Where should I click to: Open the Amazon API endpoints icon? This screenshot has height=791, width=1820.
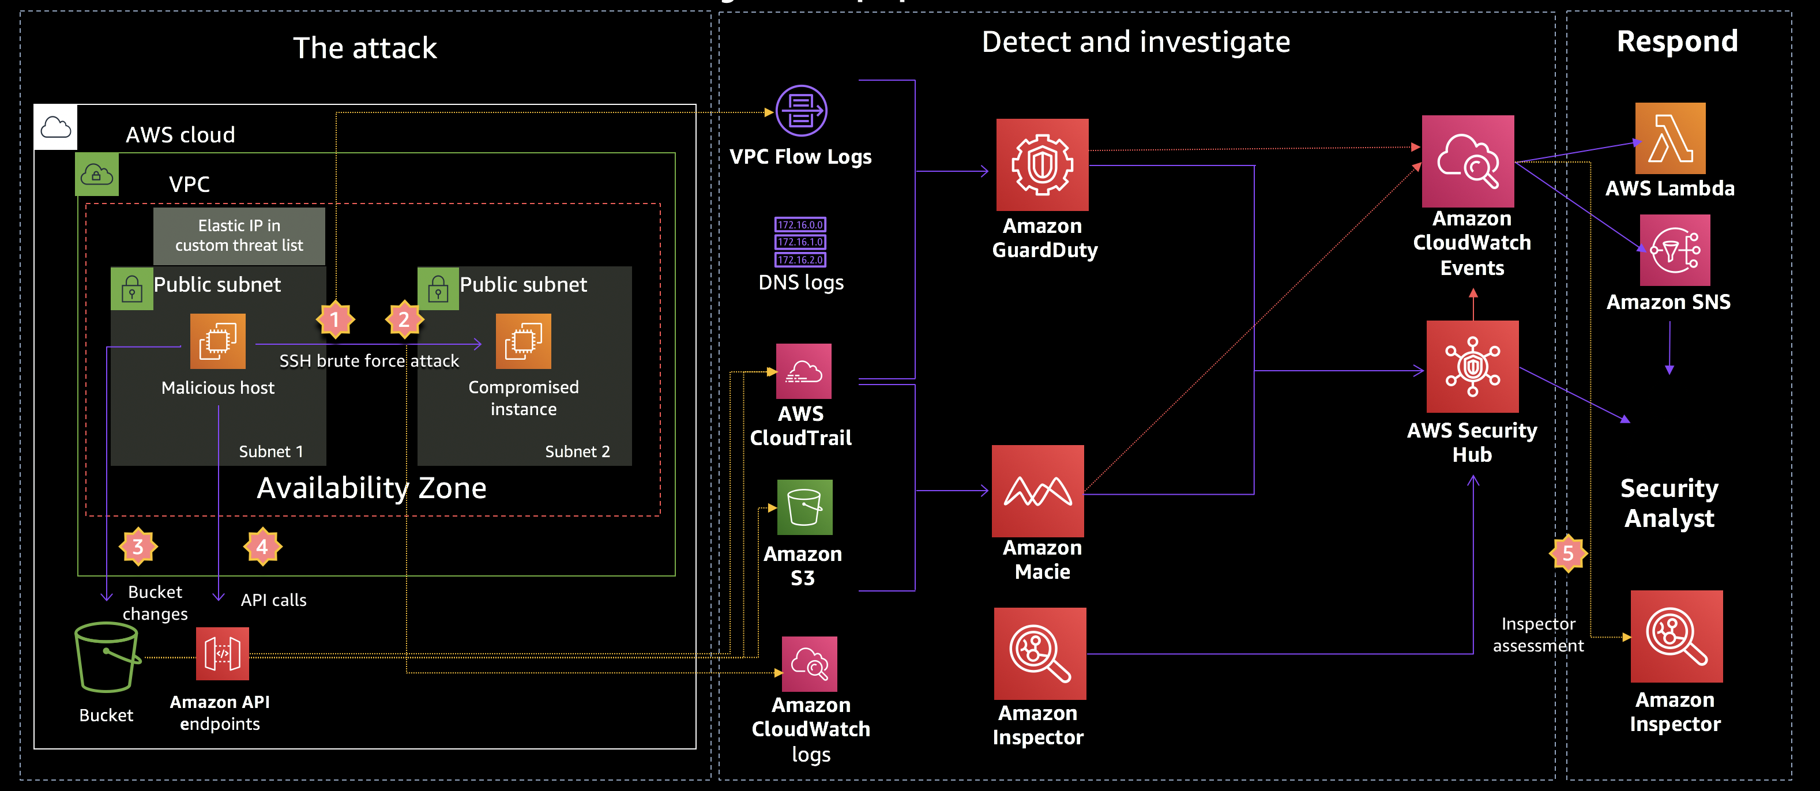(223, 654)
